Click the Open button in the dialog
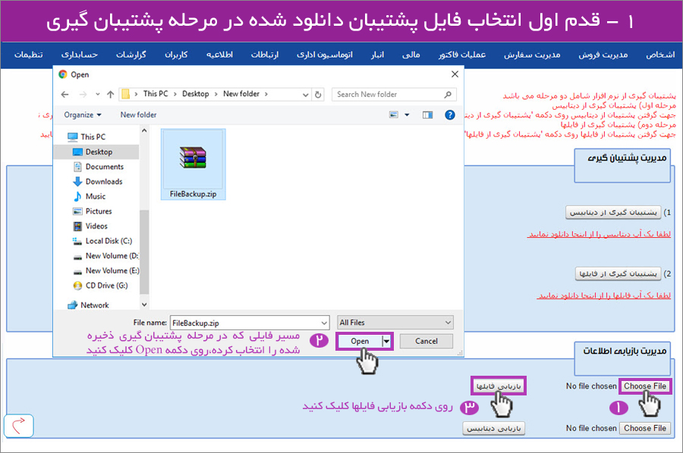683x453 pixels. [360, 342]
